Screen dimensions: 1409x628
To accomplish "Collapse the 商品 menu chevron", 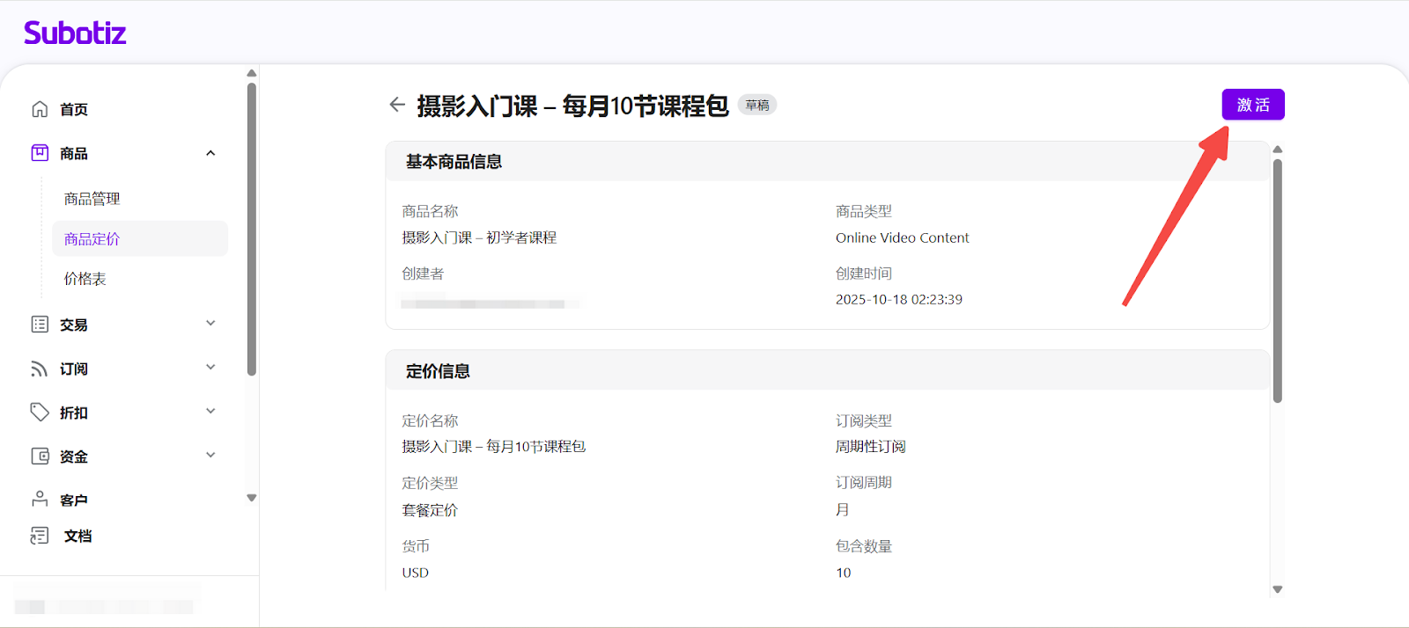I will coord(210,153).
